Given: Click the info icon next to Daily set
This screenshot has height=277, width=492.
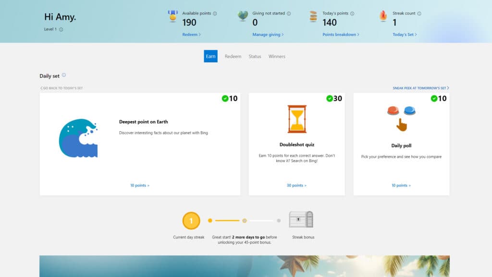Looking at the screenshot, I should click(x=64, y=75).
